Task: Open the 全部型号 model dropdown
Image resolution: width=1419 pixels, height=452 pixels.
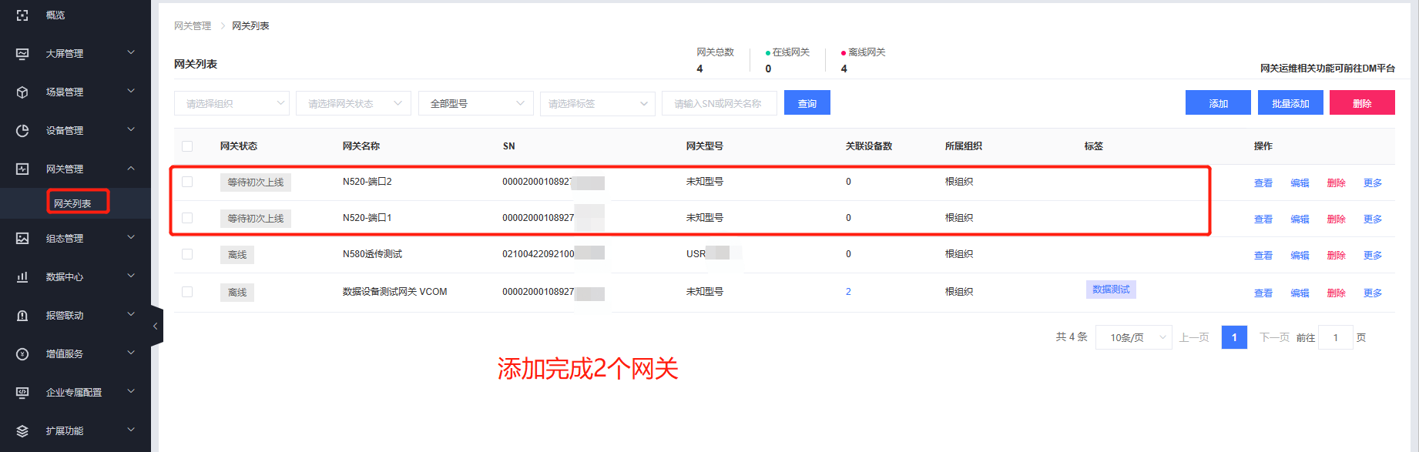Action: (x=475, y=103)
